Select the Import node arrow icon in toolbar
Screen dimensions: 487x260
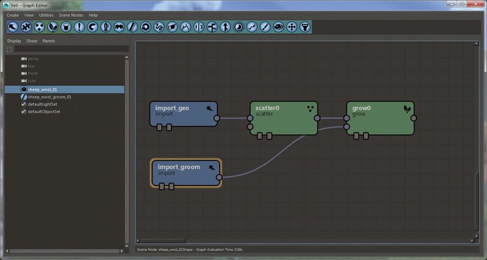coord(13,27)
